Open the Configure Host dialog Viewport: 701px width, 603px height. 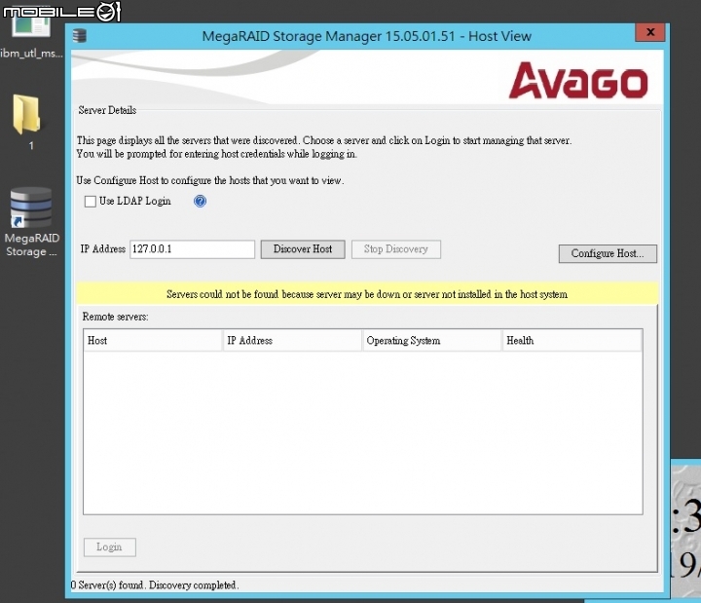[x=608, y=253]
